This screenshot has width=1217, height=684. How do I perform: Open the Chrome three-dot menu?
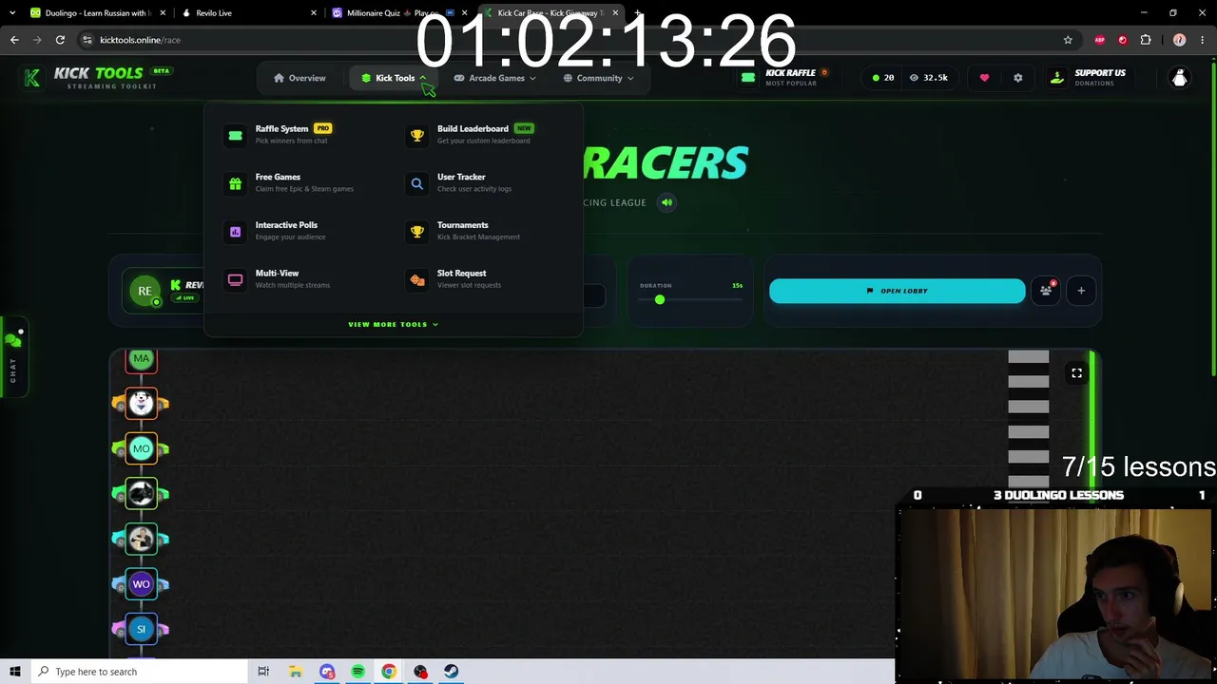1202,40
